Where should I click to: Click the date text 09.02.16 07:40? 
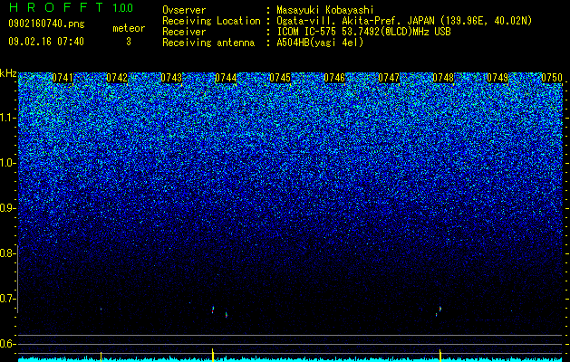tap(46, 42)
